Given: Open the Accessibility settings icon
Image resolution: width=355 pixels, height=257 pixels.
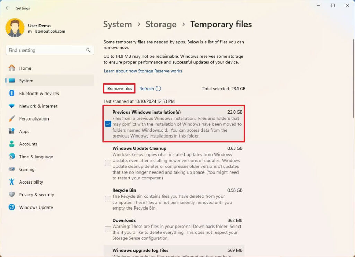Looking at the screenshot, I should (12, 182).
